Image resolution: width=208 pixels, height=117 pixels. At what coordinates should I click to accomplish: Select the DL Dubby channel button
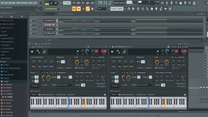pos(49,25)
